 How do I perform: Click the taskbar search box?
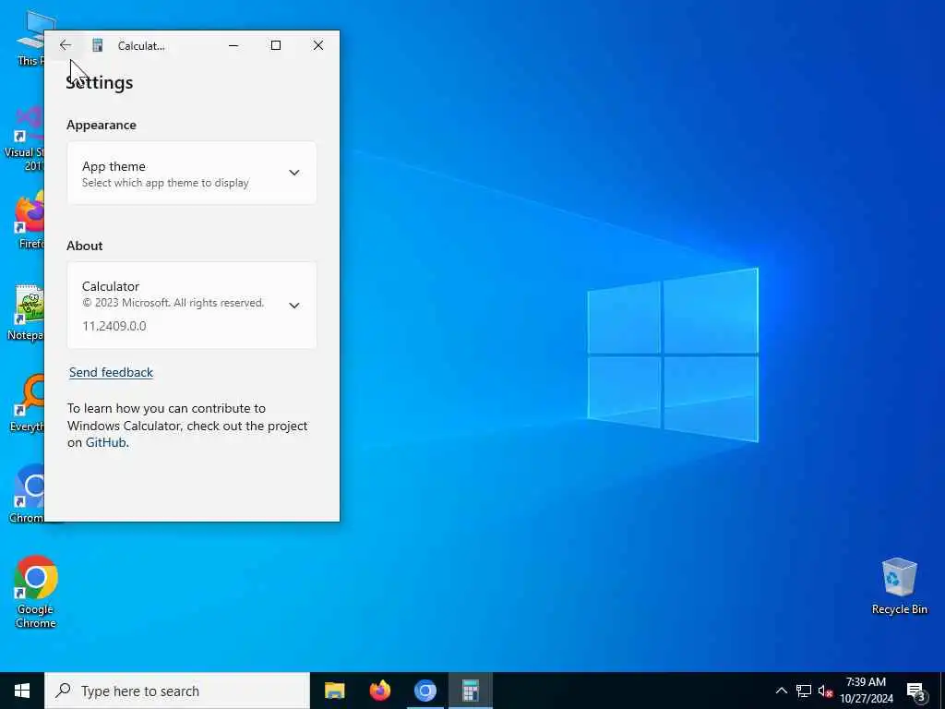click(x=177, y=691)
